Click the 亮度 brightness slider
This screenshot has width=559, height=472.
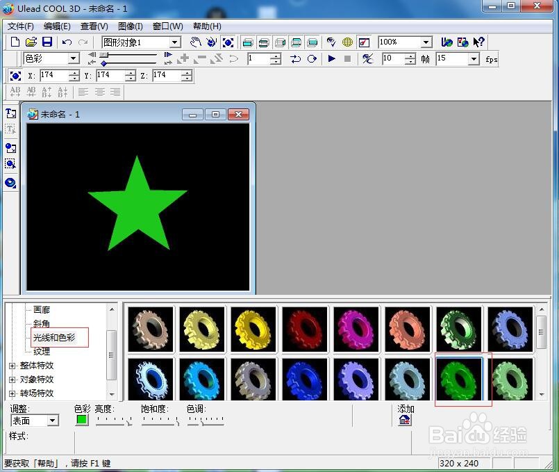point(114,421)
